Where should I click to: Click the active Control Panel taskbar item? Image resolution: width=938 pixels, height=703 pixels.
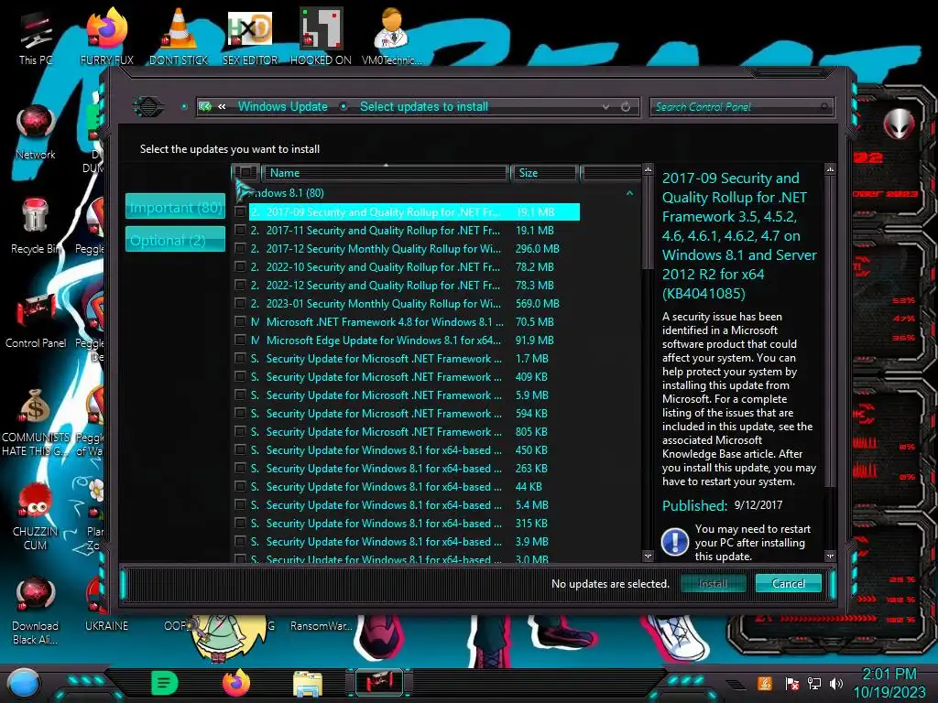[379, 683]
